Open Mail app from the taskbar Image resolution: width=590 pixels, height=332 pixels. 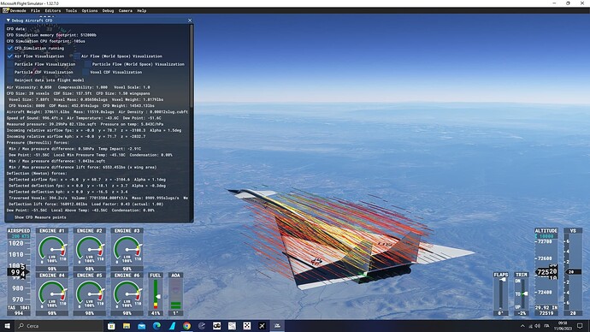(141, 326)
